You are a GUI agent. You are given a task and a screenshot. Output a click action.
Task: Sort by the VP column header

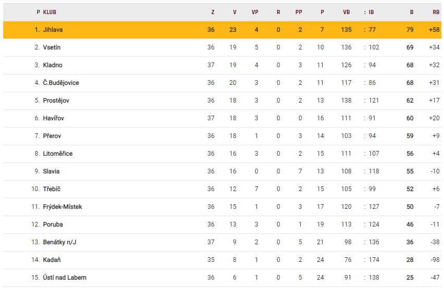click(255, 11)
